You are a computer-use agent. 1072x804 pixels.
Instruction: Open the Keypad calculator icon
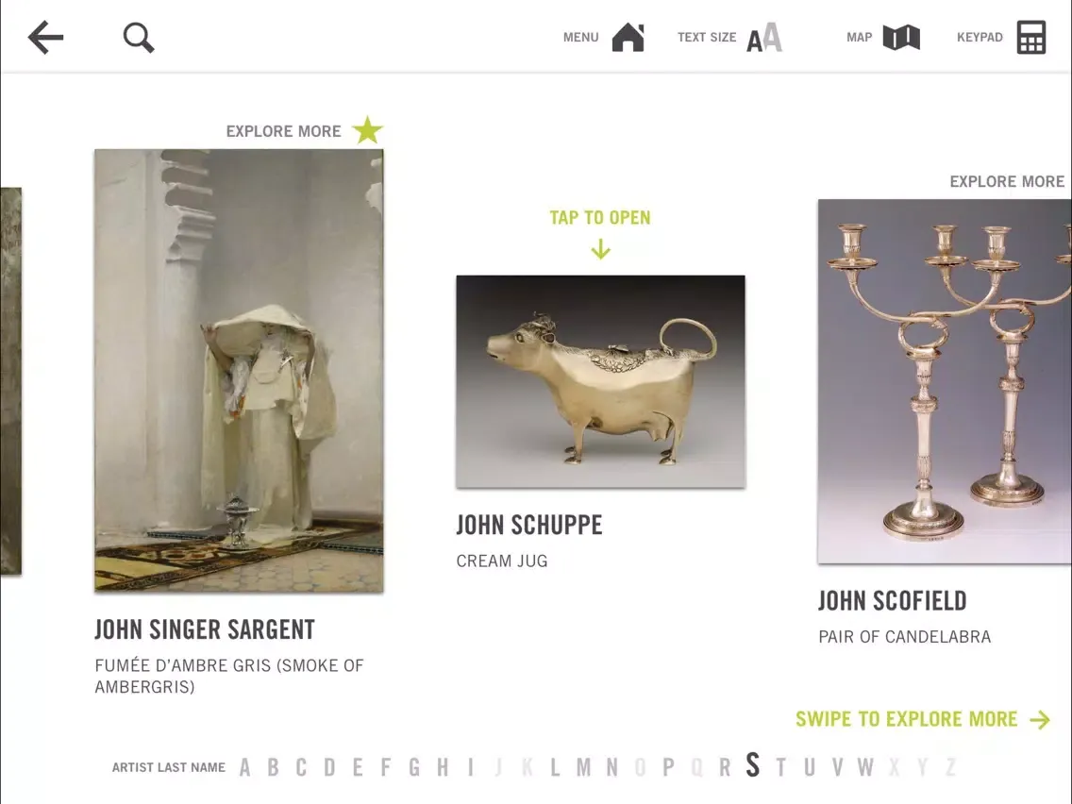pyautogui.click(x=1031, y=37)
